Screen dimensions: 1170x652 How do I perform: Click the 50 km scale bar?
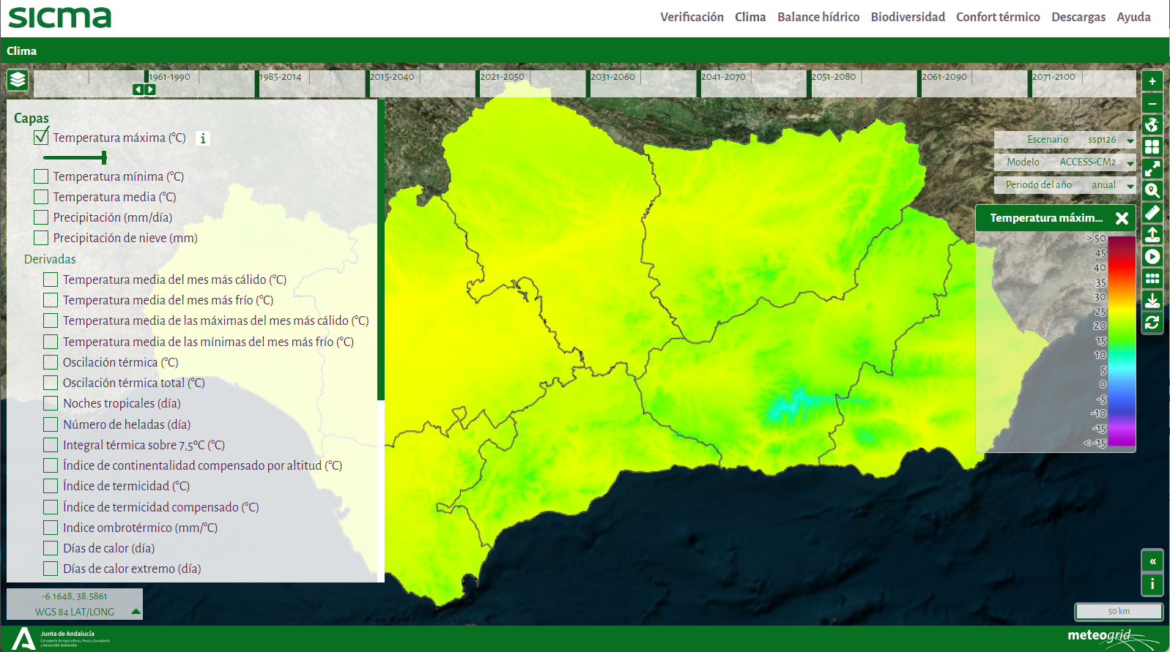click(x=1119, y=611)
